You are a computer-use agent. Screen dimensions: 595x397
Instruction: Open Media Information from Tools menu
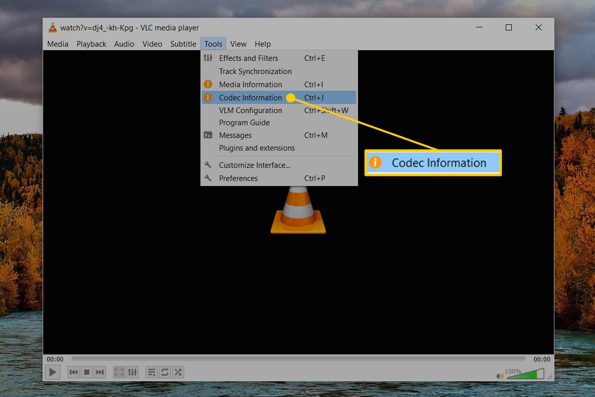279,85
